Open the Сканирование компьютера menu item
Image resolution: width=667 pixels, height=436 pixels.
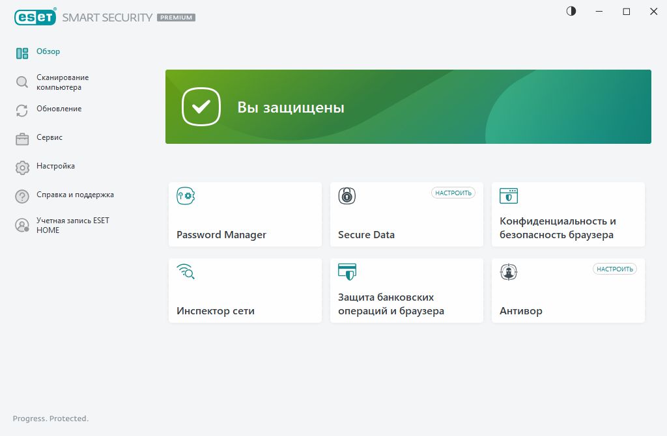tap(63, 82)
